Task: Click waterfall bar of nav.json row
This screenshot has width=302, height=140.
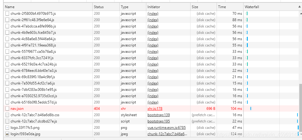Action: tap(251, 109)
